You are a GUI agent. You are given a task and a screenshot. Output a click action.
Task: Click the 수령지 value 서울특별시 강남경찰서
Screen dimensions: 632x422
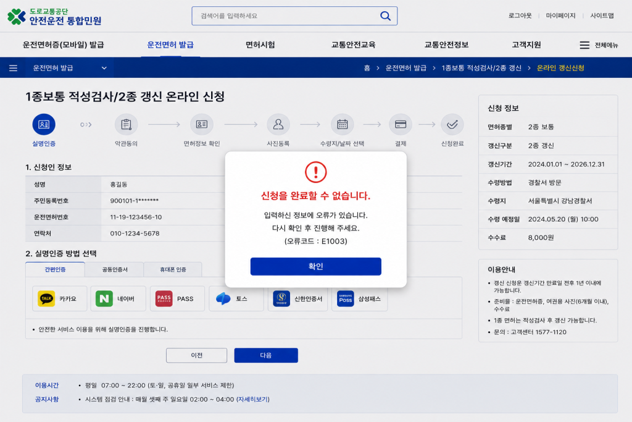560,201
